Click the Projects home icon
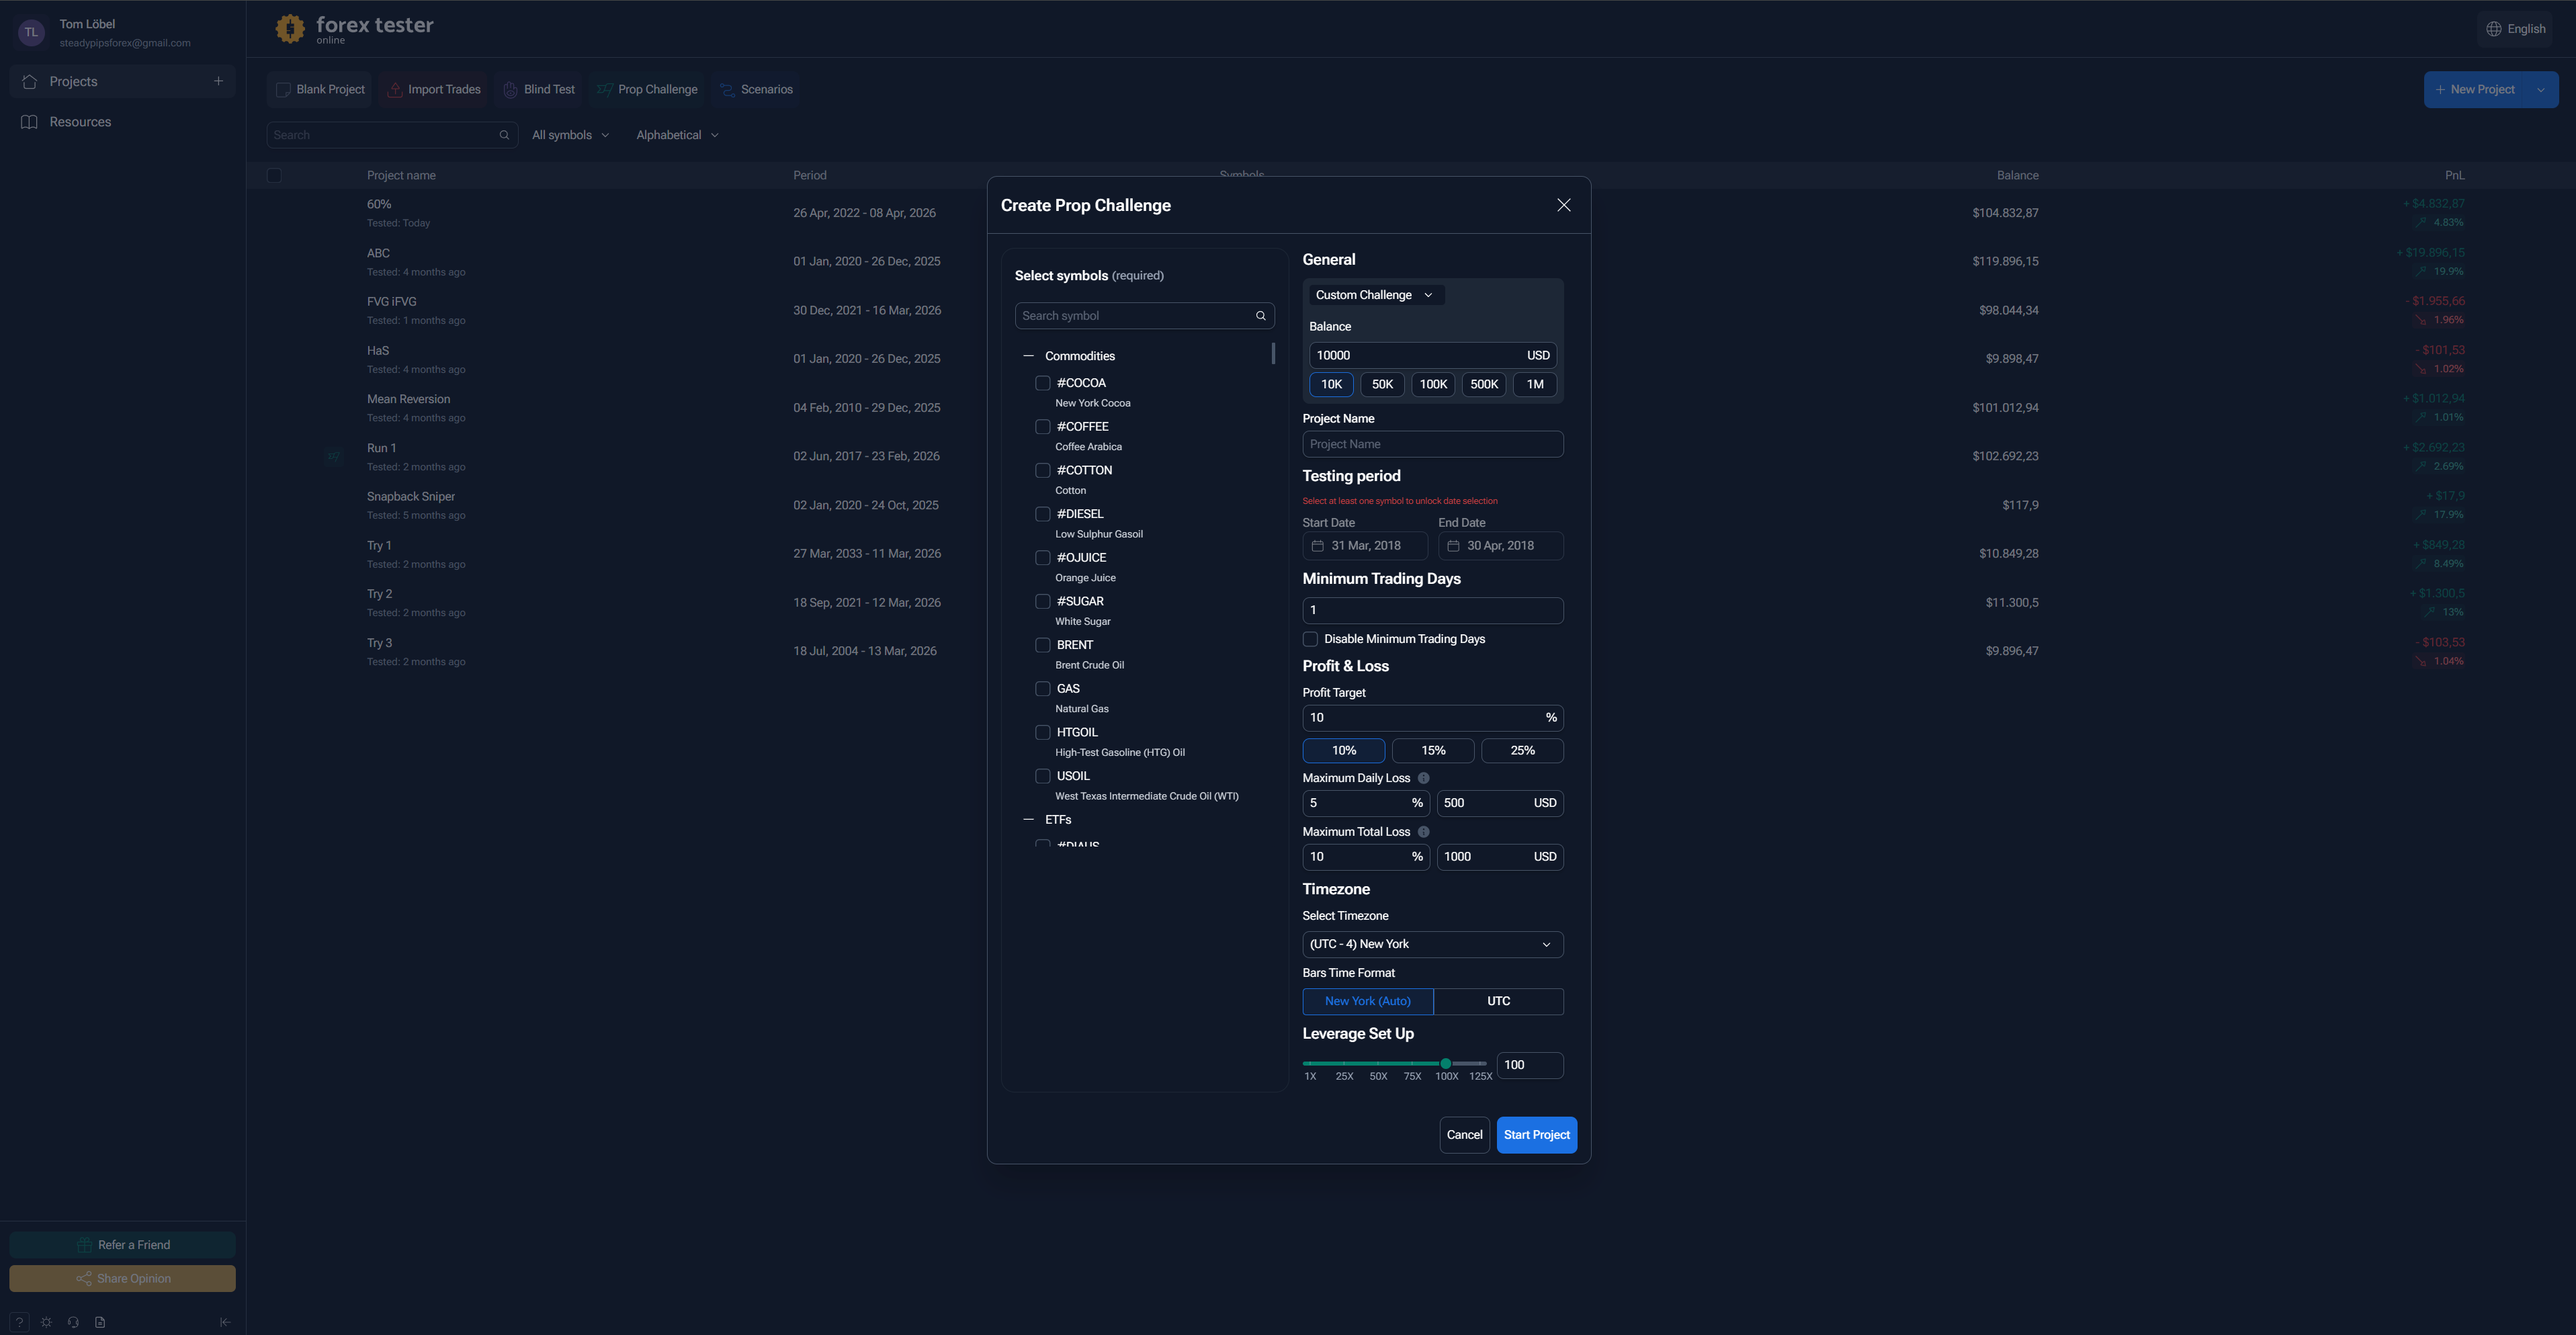 30,82
